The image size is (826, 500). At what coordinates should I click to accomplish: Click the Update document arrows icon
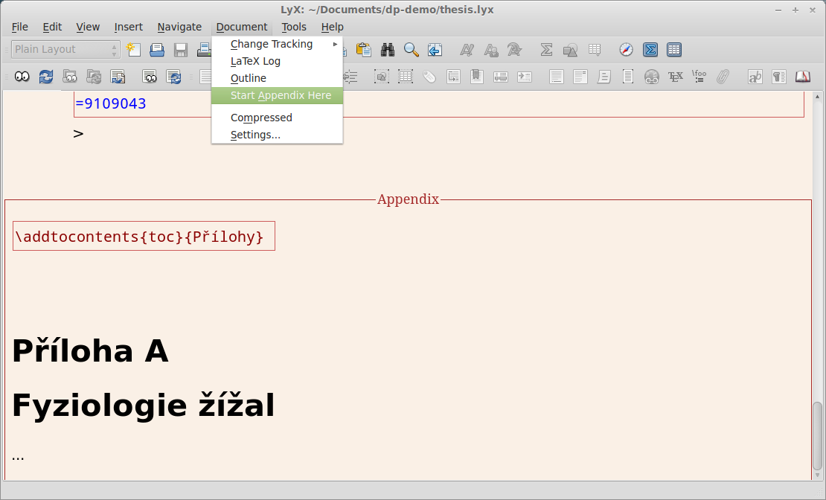coord(46,77)
